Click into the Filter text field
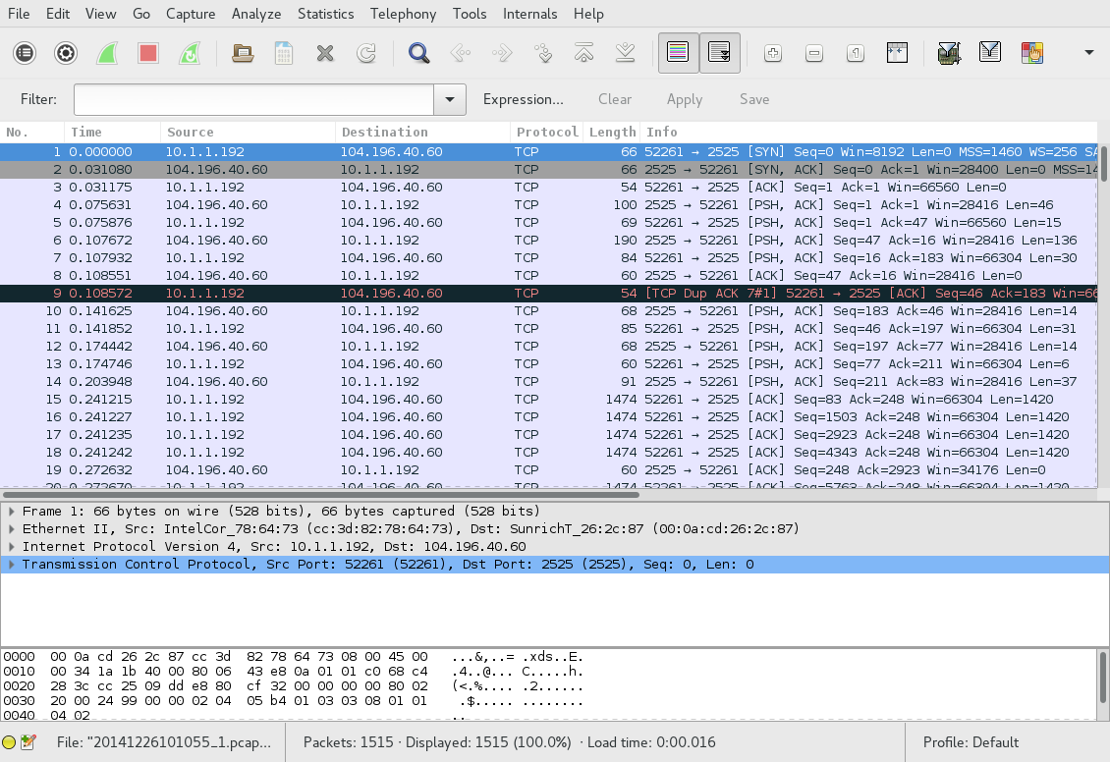 click(x=253, y=100)
